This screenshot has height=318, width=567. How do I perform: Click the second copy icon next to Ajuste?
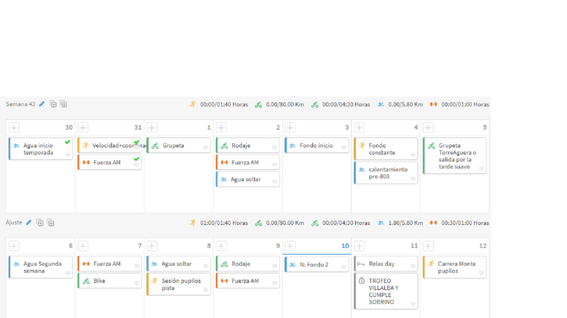pyautogui.click(x=50, y=222)
